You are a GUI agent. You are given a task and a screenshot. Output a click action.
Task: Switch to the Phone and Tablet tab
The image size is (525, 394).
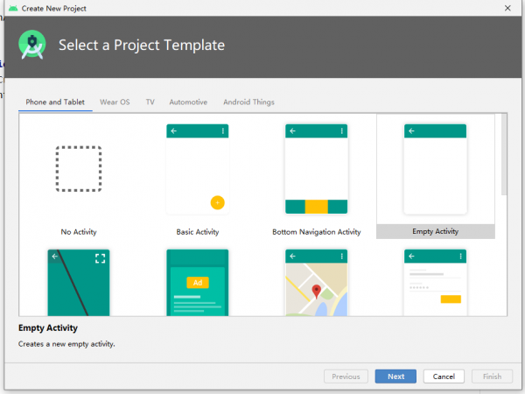(55, 102)
